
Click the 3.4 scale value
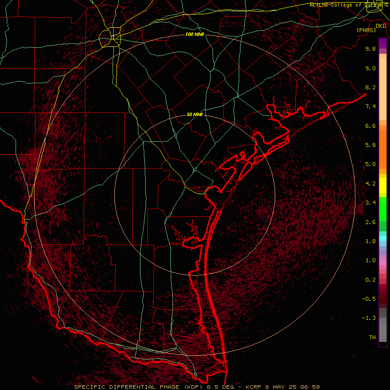tap(370, 203)
